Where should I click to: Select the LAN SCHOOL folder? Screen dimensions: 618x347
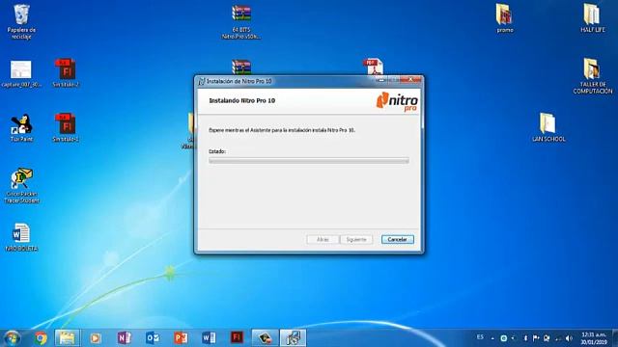tap(548, 127)
